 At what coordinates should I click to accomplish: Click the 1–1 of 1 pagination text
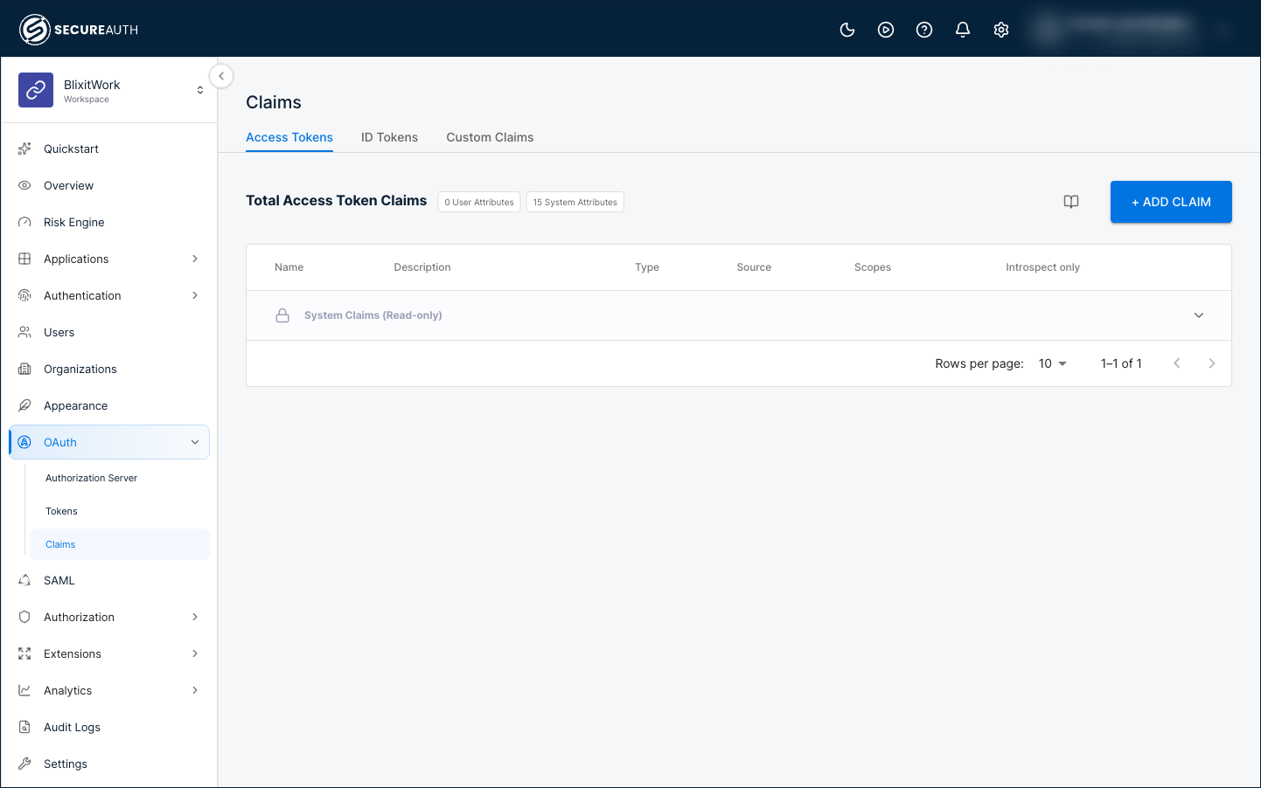click(1121, 363)
